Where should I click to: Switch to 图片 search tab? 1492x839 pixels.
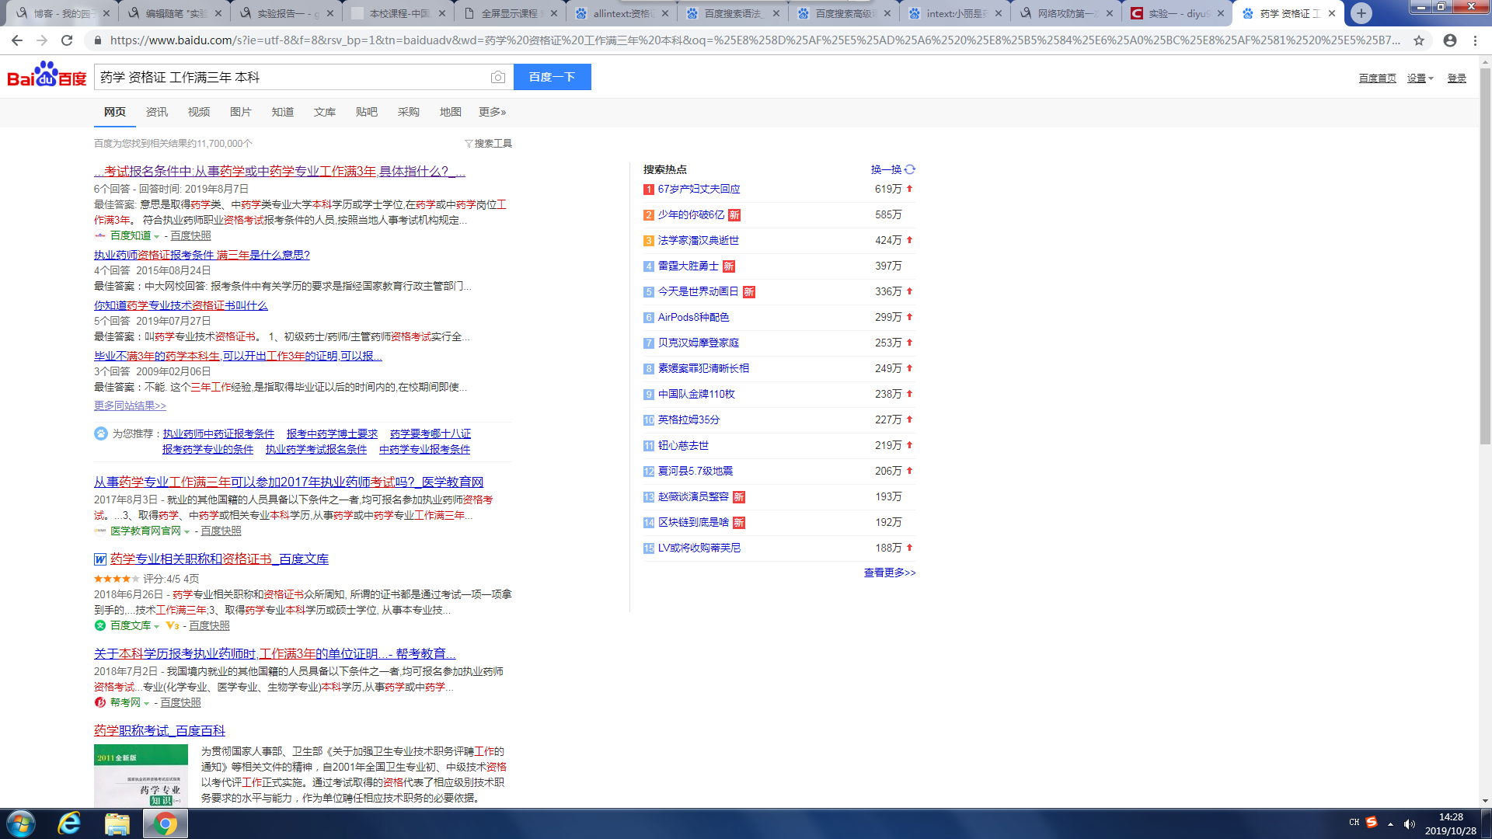pos(240,112)
